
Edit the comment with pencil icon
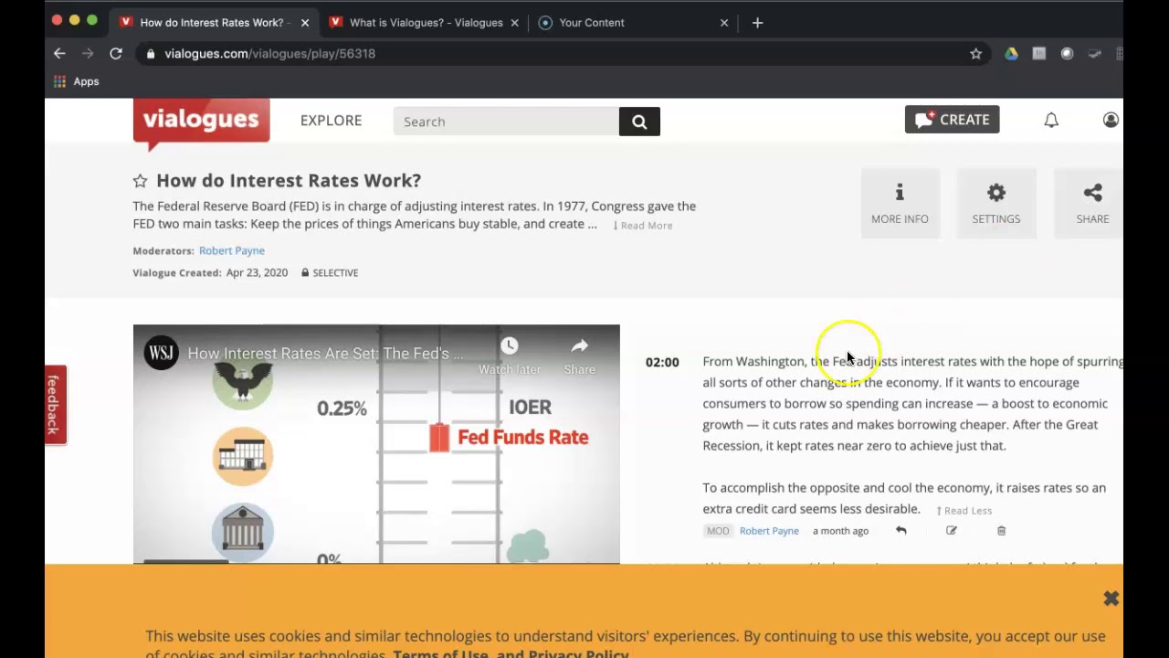tap(952, 531)
